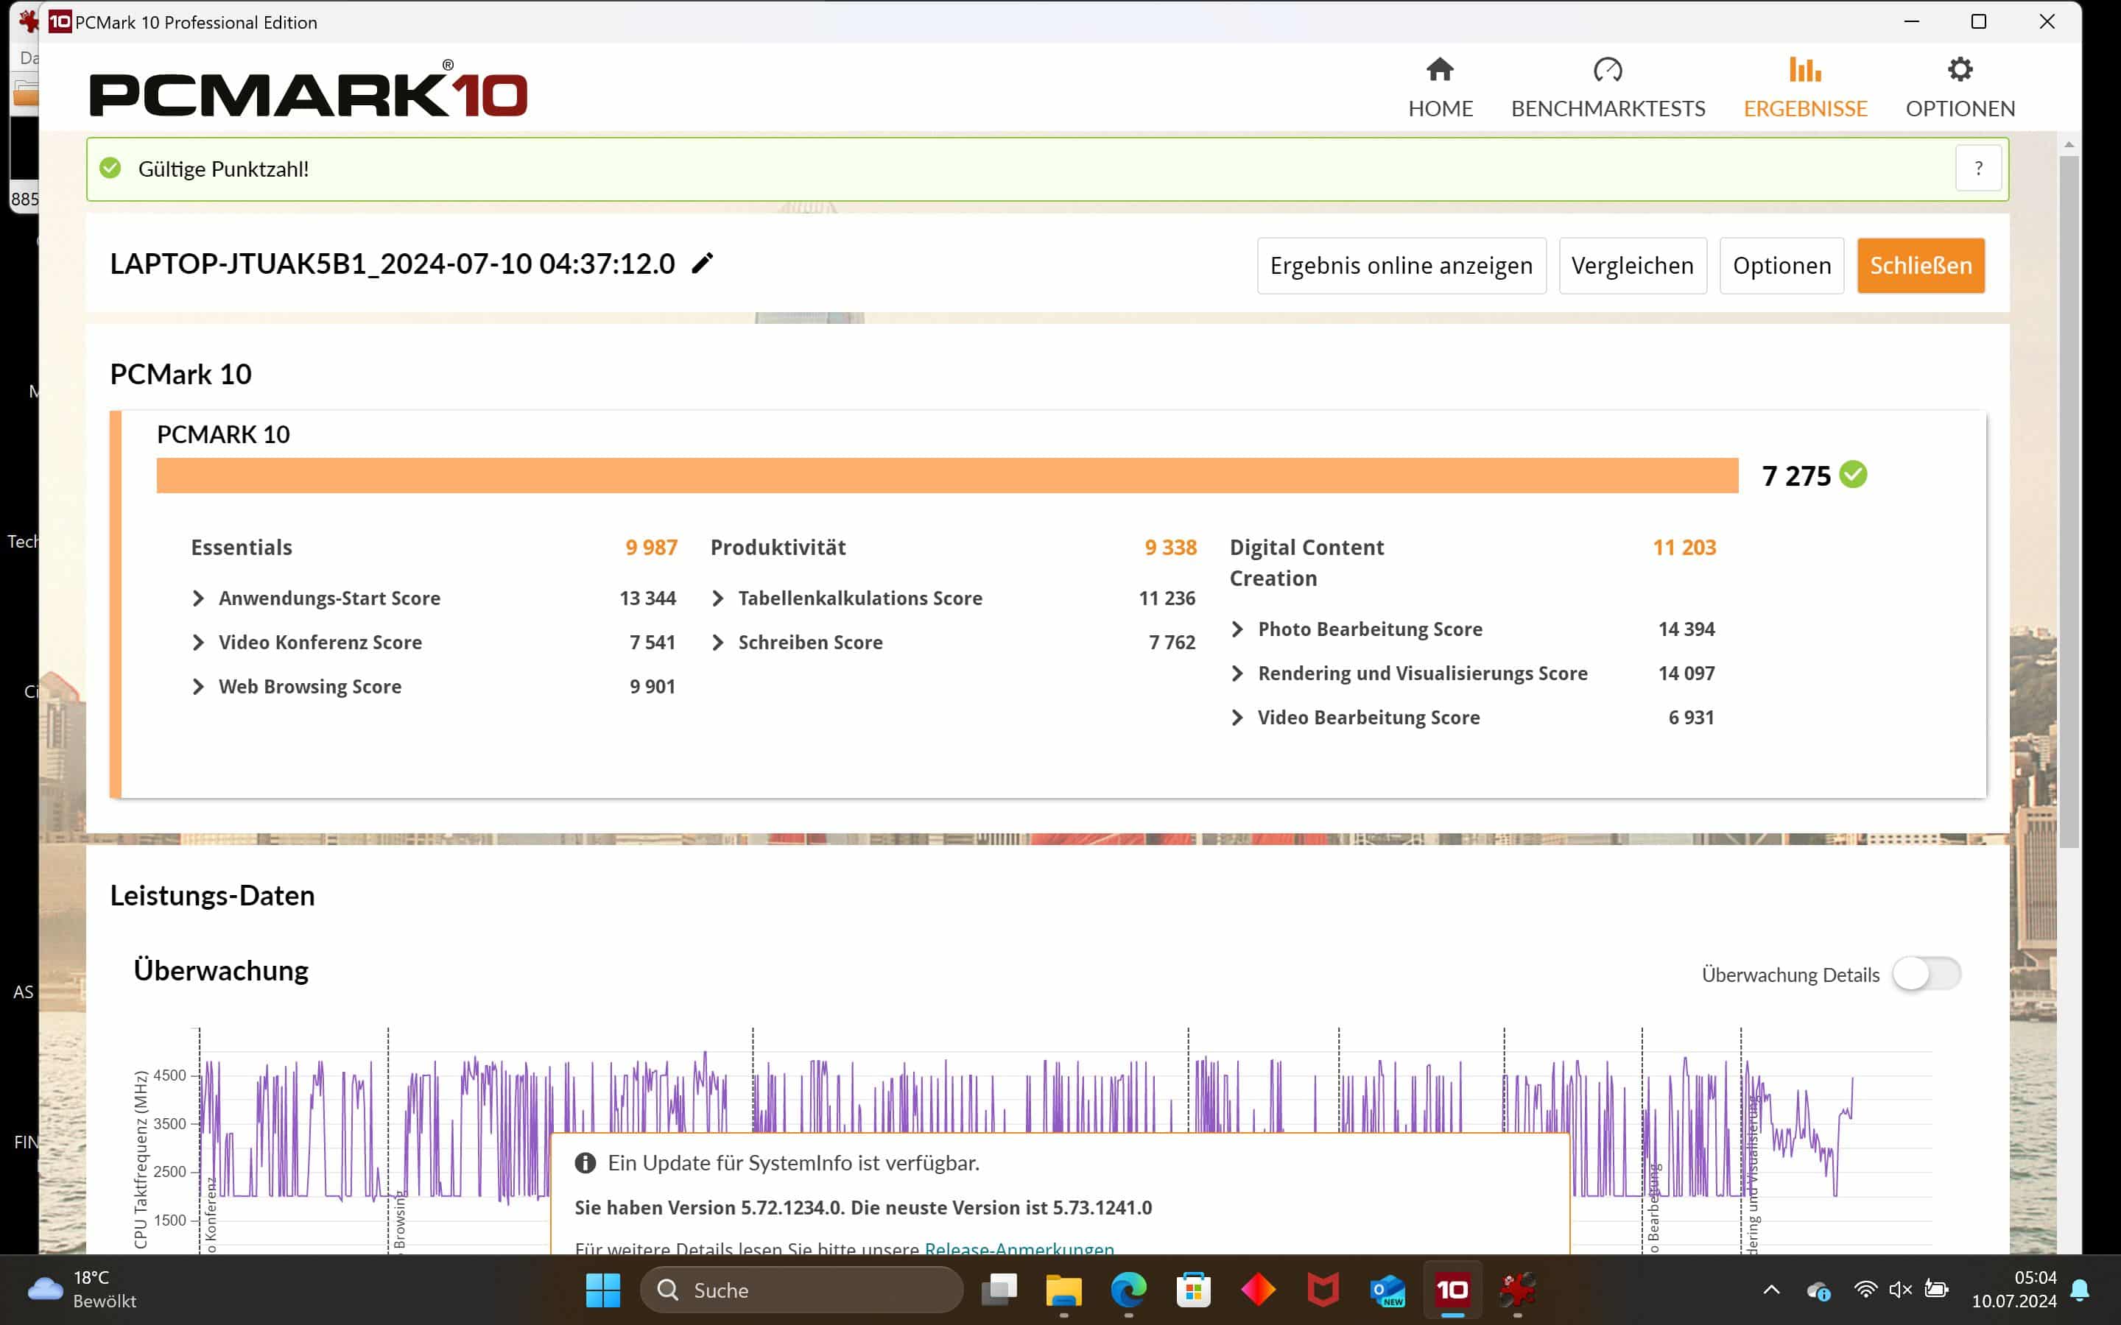2121x1325 pixels.
Task: Expand Anwendungs-Start Score details
Action: (x=199, y=598)
